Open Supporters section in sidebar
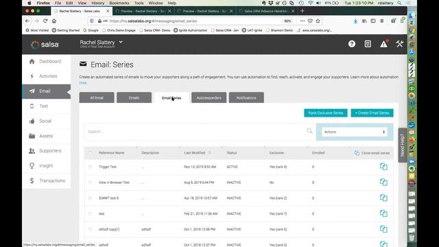Image resolution: width=439 pixels, height=247 pixels. (47, 151)
